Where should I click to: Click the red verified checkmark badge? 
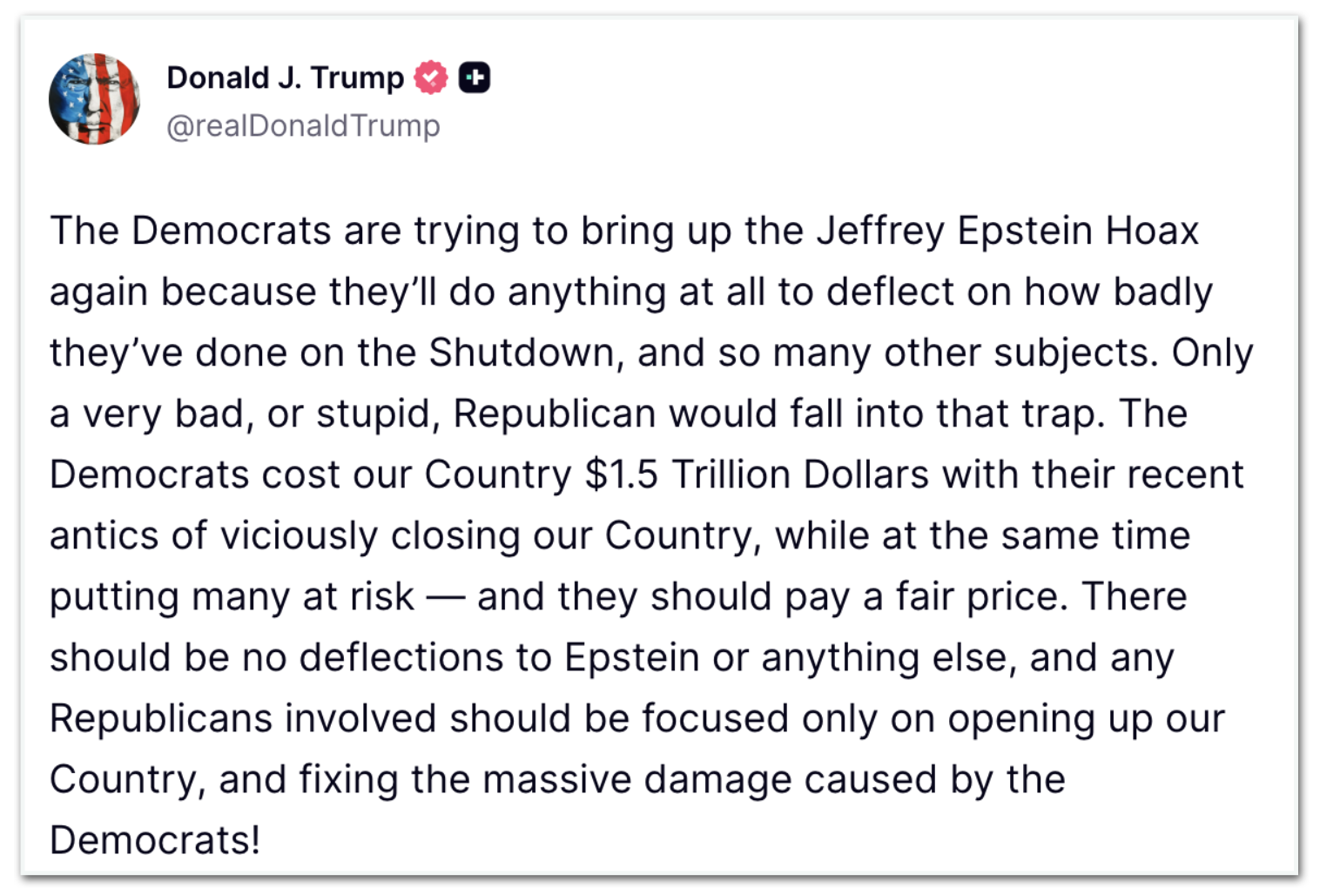pyautogui.click(x=430, y=78)
